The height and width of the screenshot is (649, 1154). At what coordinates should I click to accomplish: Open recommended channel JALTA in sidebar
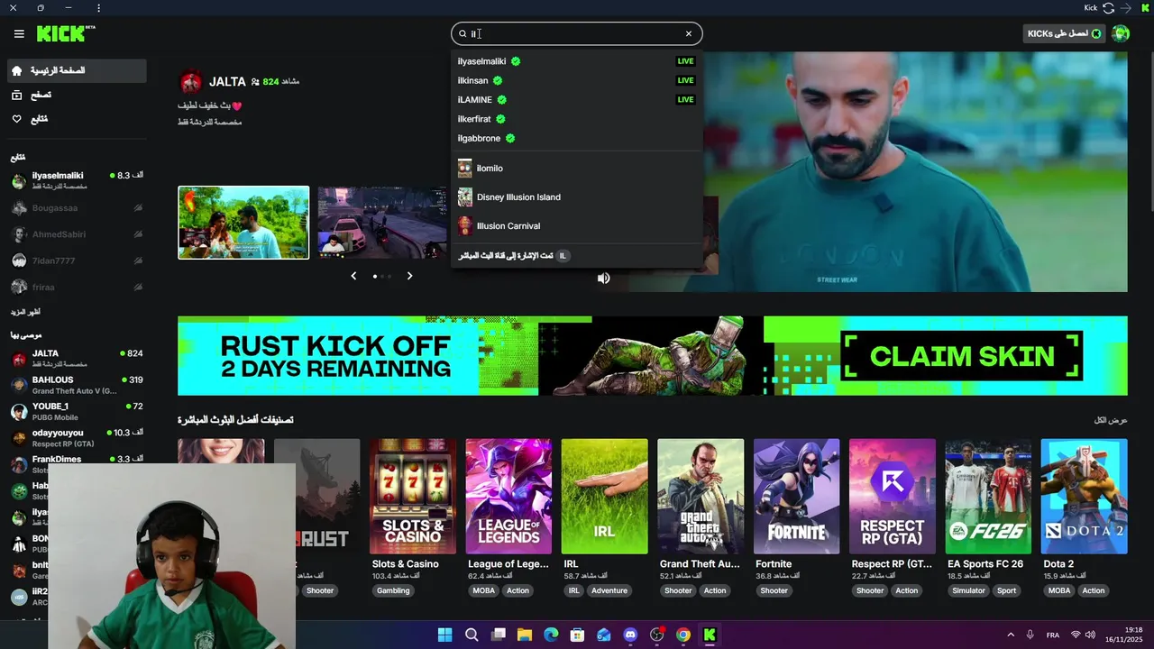click(x=77, y=358)
